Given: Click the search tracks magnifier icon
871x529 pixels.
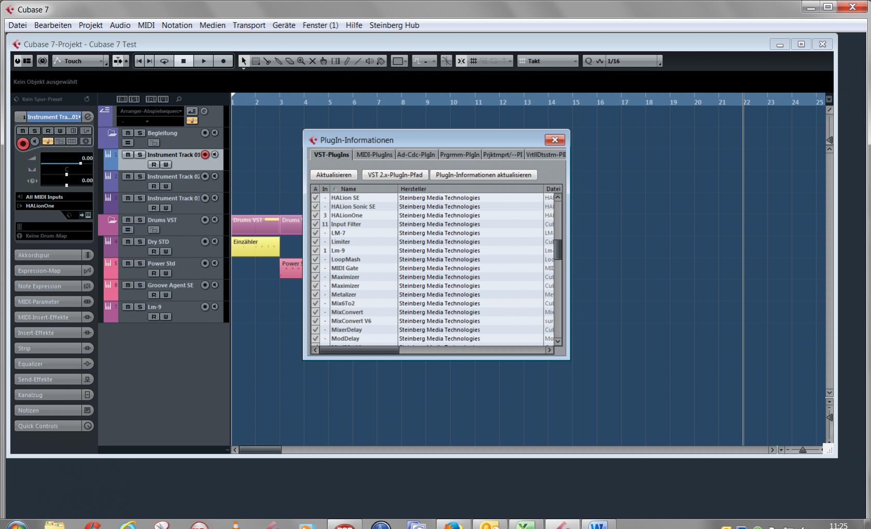Looking at the screenshot, I should [179, 99].
